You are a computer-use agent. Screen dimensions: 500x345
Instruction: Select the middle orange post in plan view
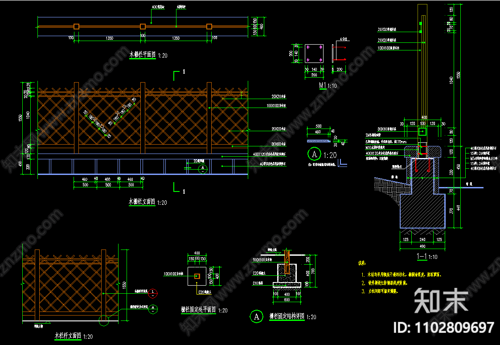pos(143,26)
